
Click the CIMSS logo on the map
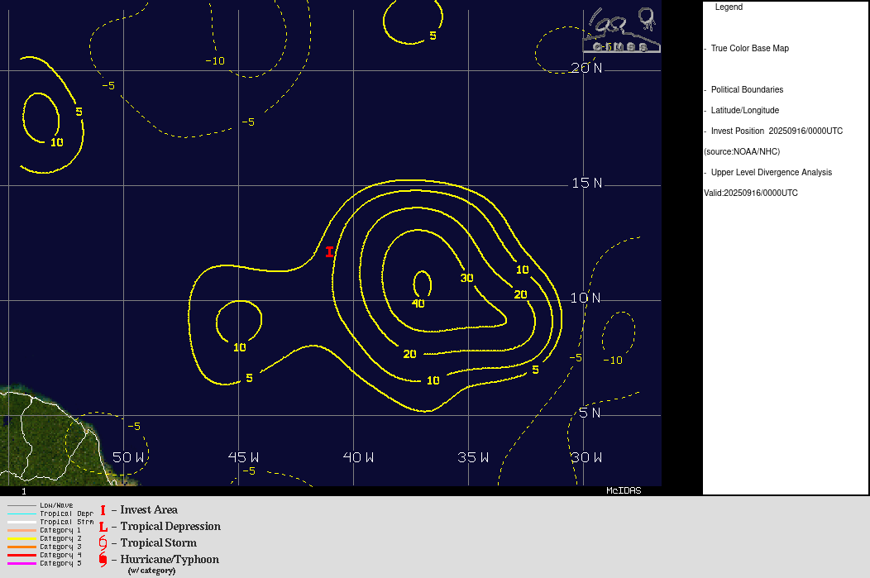pos(621,30)
